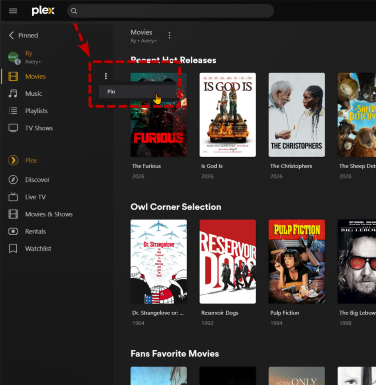The height and width of the screenshot is (385, 376).
Task: Click the Plex logo
Action: [43, 11]
